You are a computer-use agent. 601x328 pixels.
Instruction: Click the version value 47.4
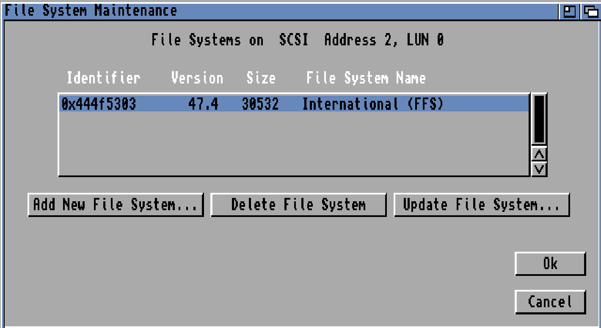[203, 104]
